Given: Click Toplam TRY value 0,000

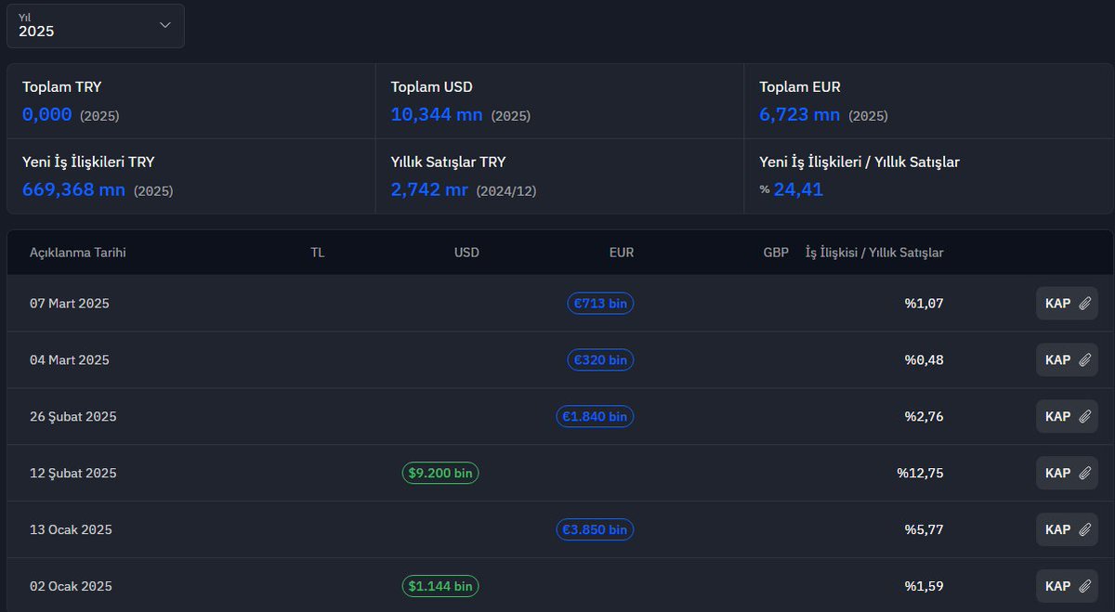Looking at the screenshot, I should (x=47, y=114).
